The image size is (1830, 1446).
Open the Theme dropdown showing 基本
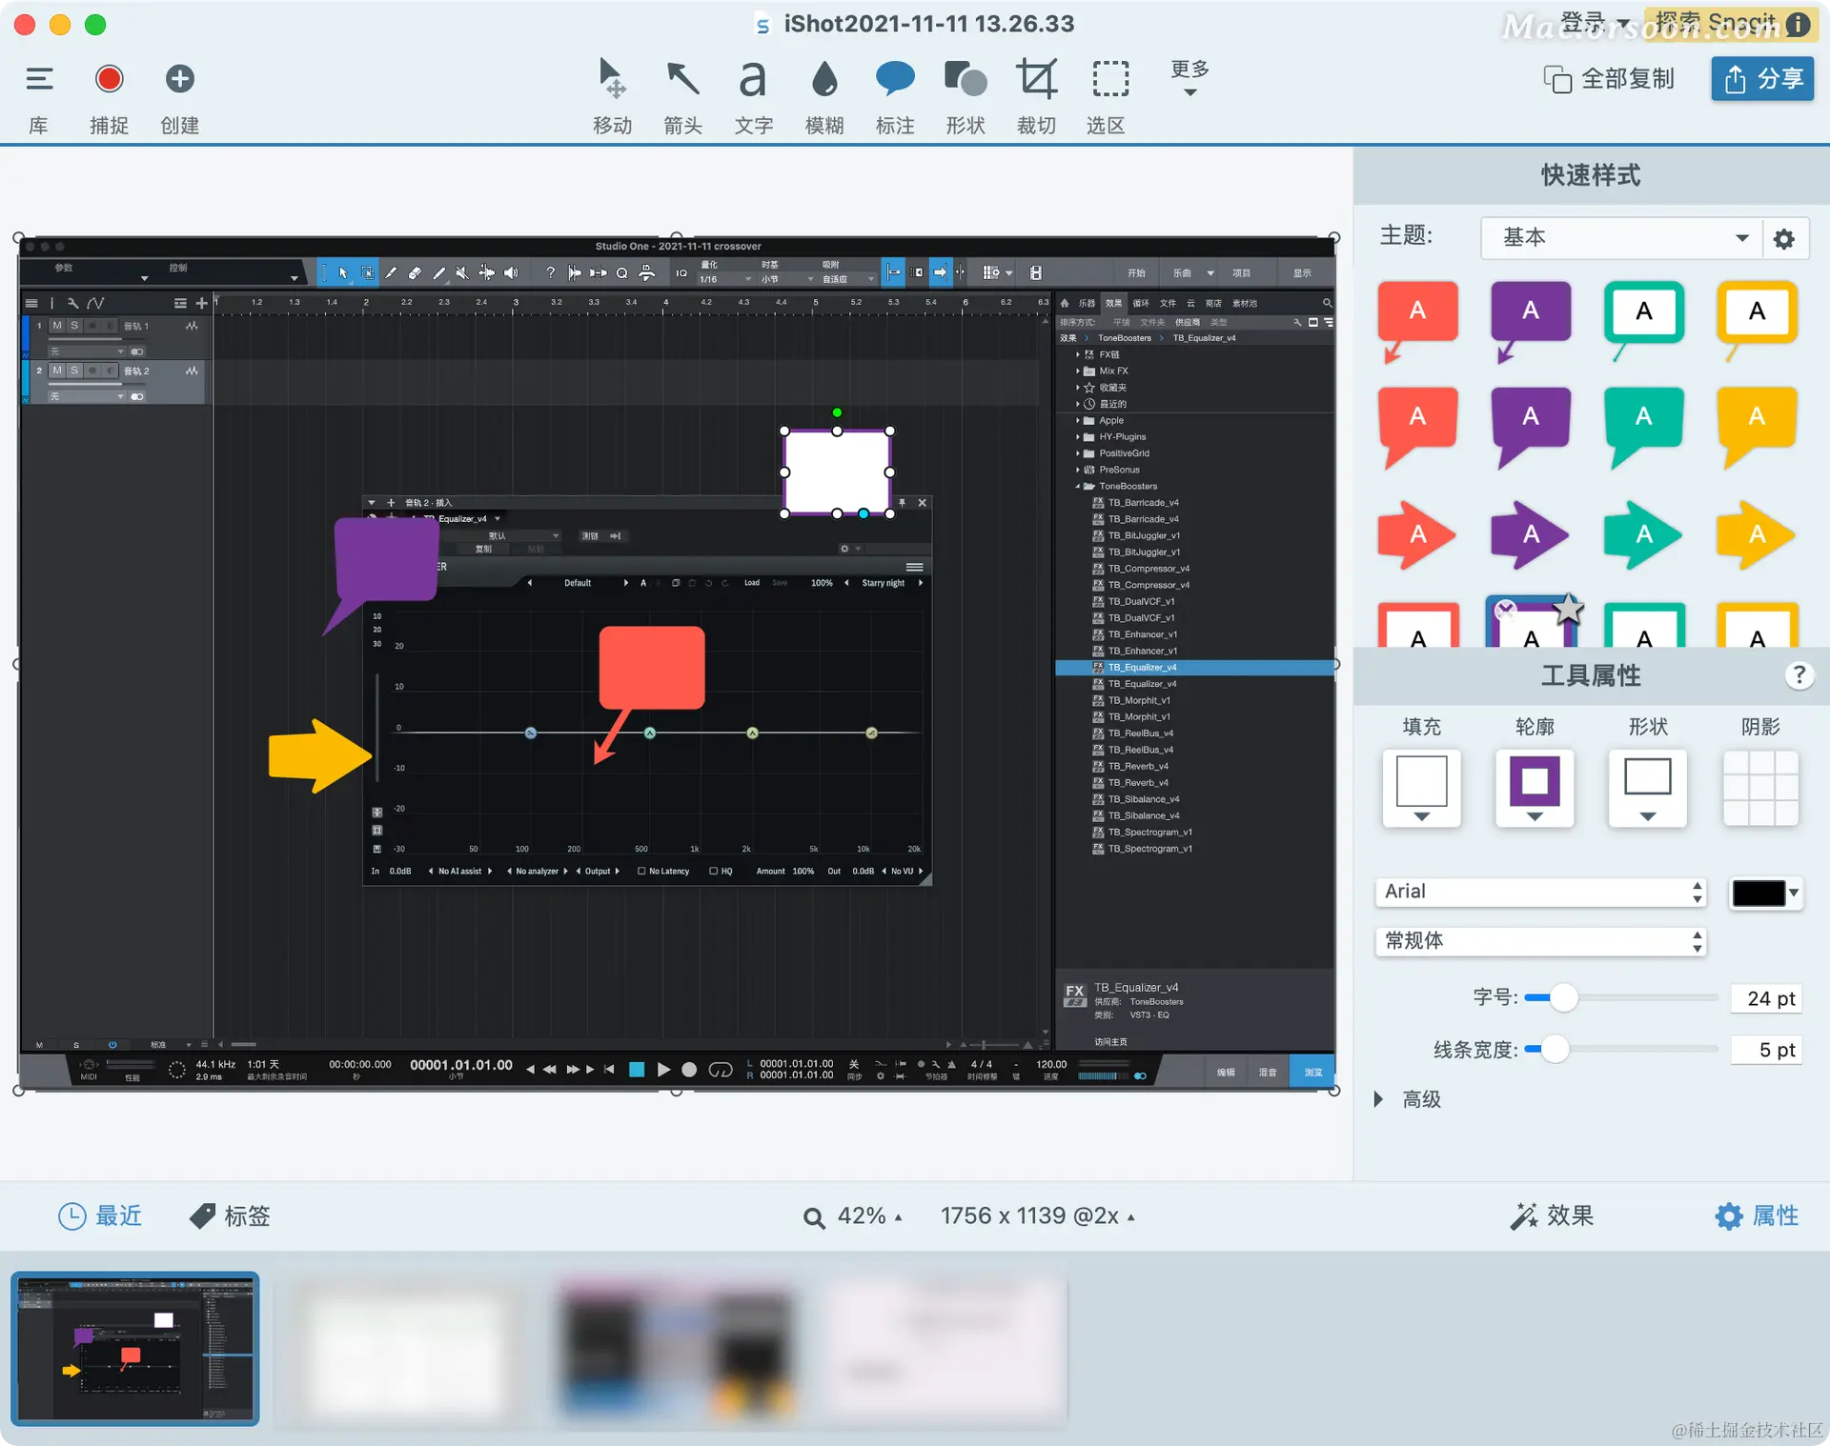[x=1619, y=238]
